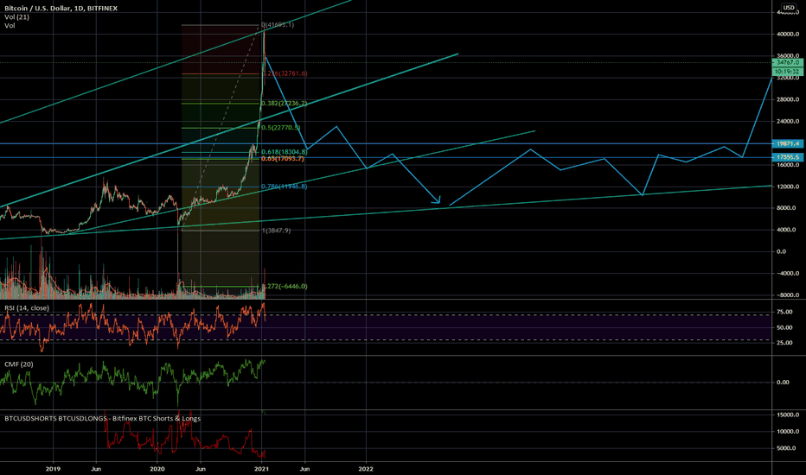The width and height of the screenshot is (806, 475).
Task: Click the 24000.0 price axis label
Action: [x=788, y=122]
